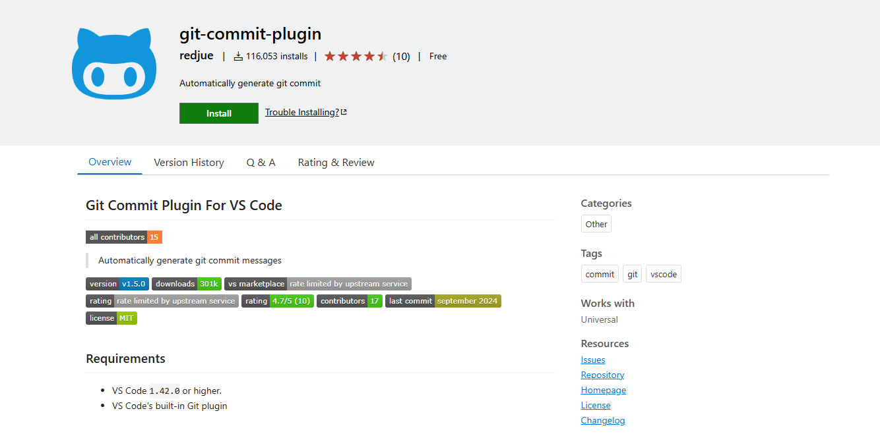The image size is (880, 436).
Task: Select the commit tag
Action: (x=600, y=274)
